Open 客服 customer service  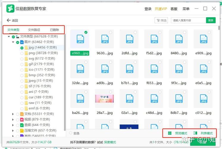click(174, 9)
